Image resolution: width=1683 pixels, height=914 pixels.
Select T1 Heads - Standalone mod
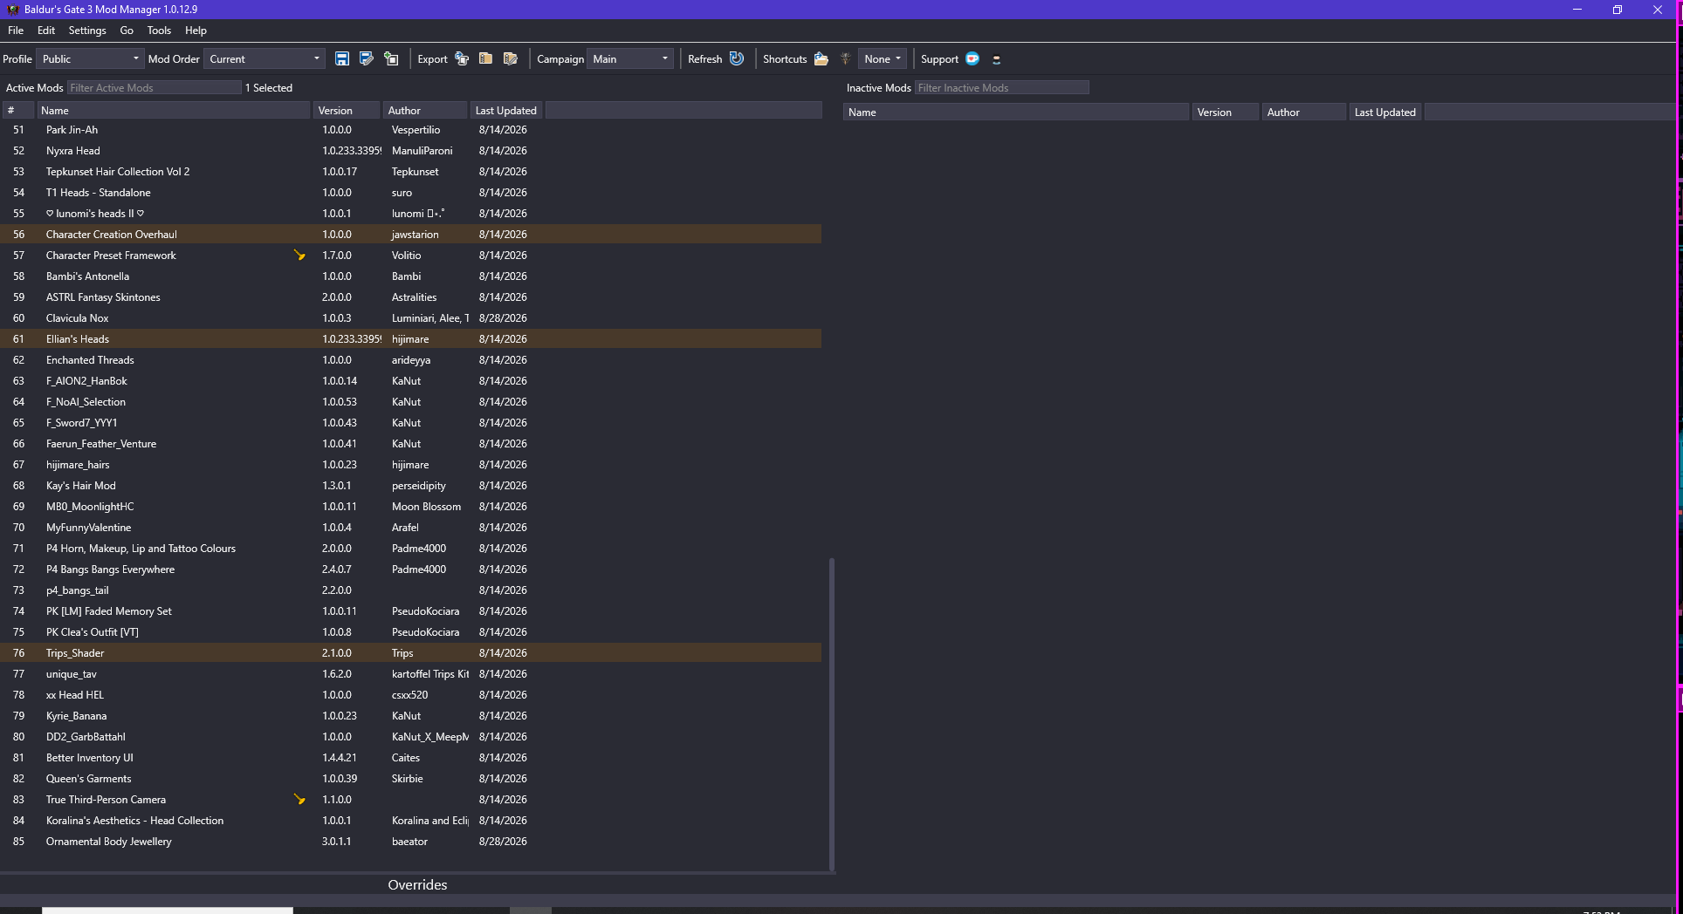pos(99,192)
